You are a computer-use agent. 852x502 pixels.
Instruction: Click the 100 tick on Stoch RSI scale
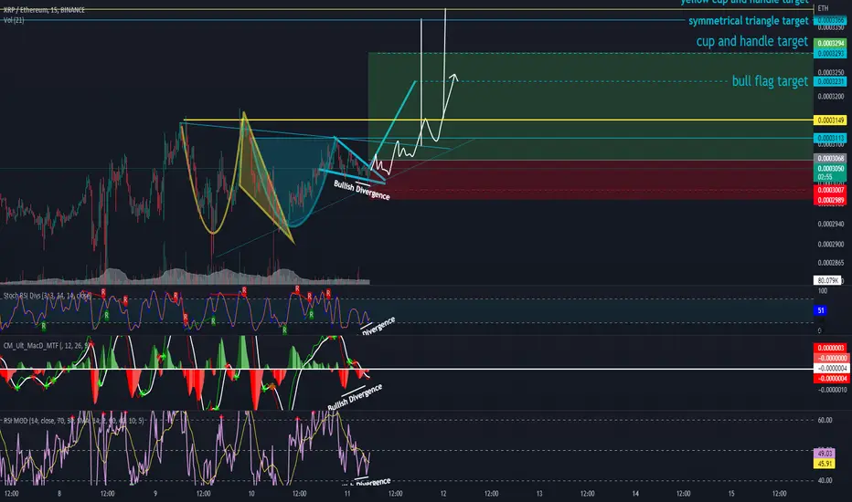point(823,291)
